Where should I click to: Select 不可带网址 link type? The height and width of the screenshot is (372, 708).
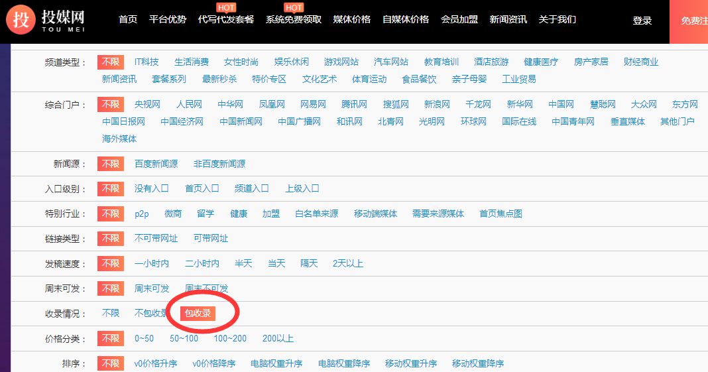pos(156,238)
